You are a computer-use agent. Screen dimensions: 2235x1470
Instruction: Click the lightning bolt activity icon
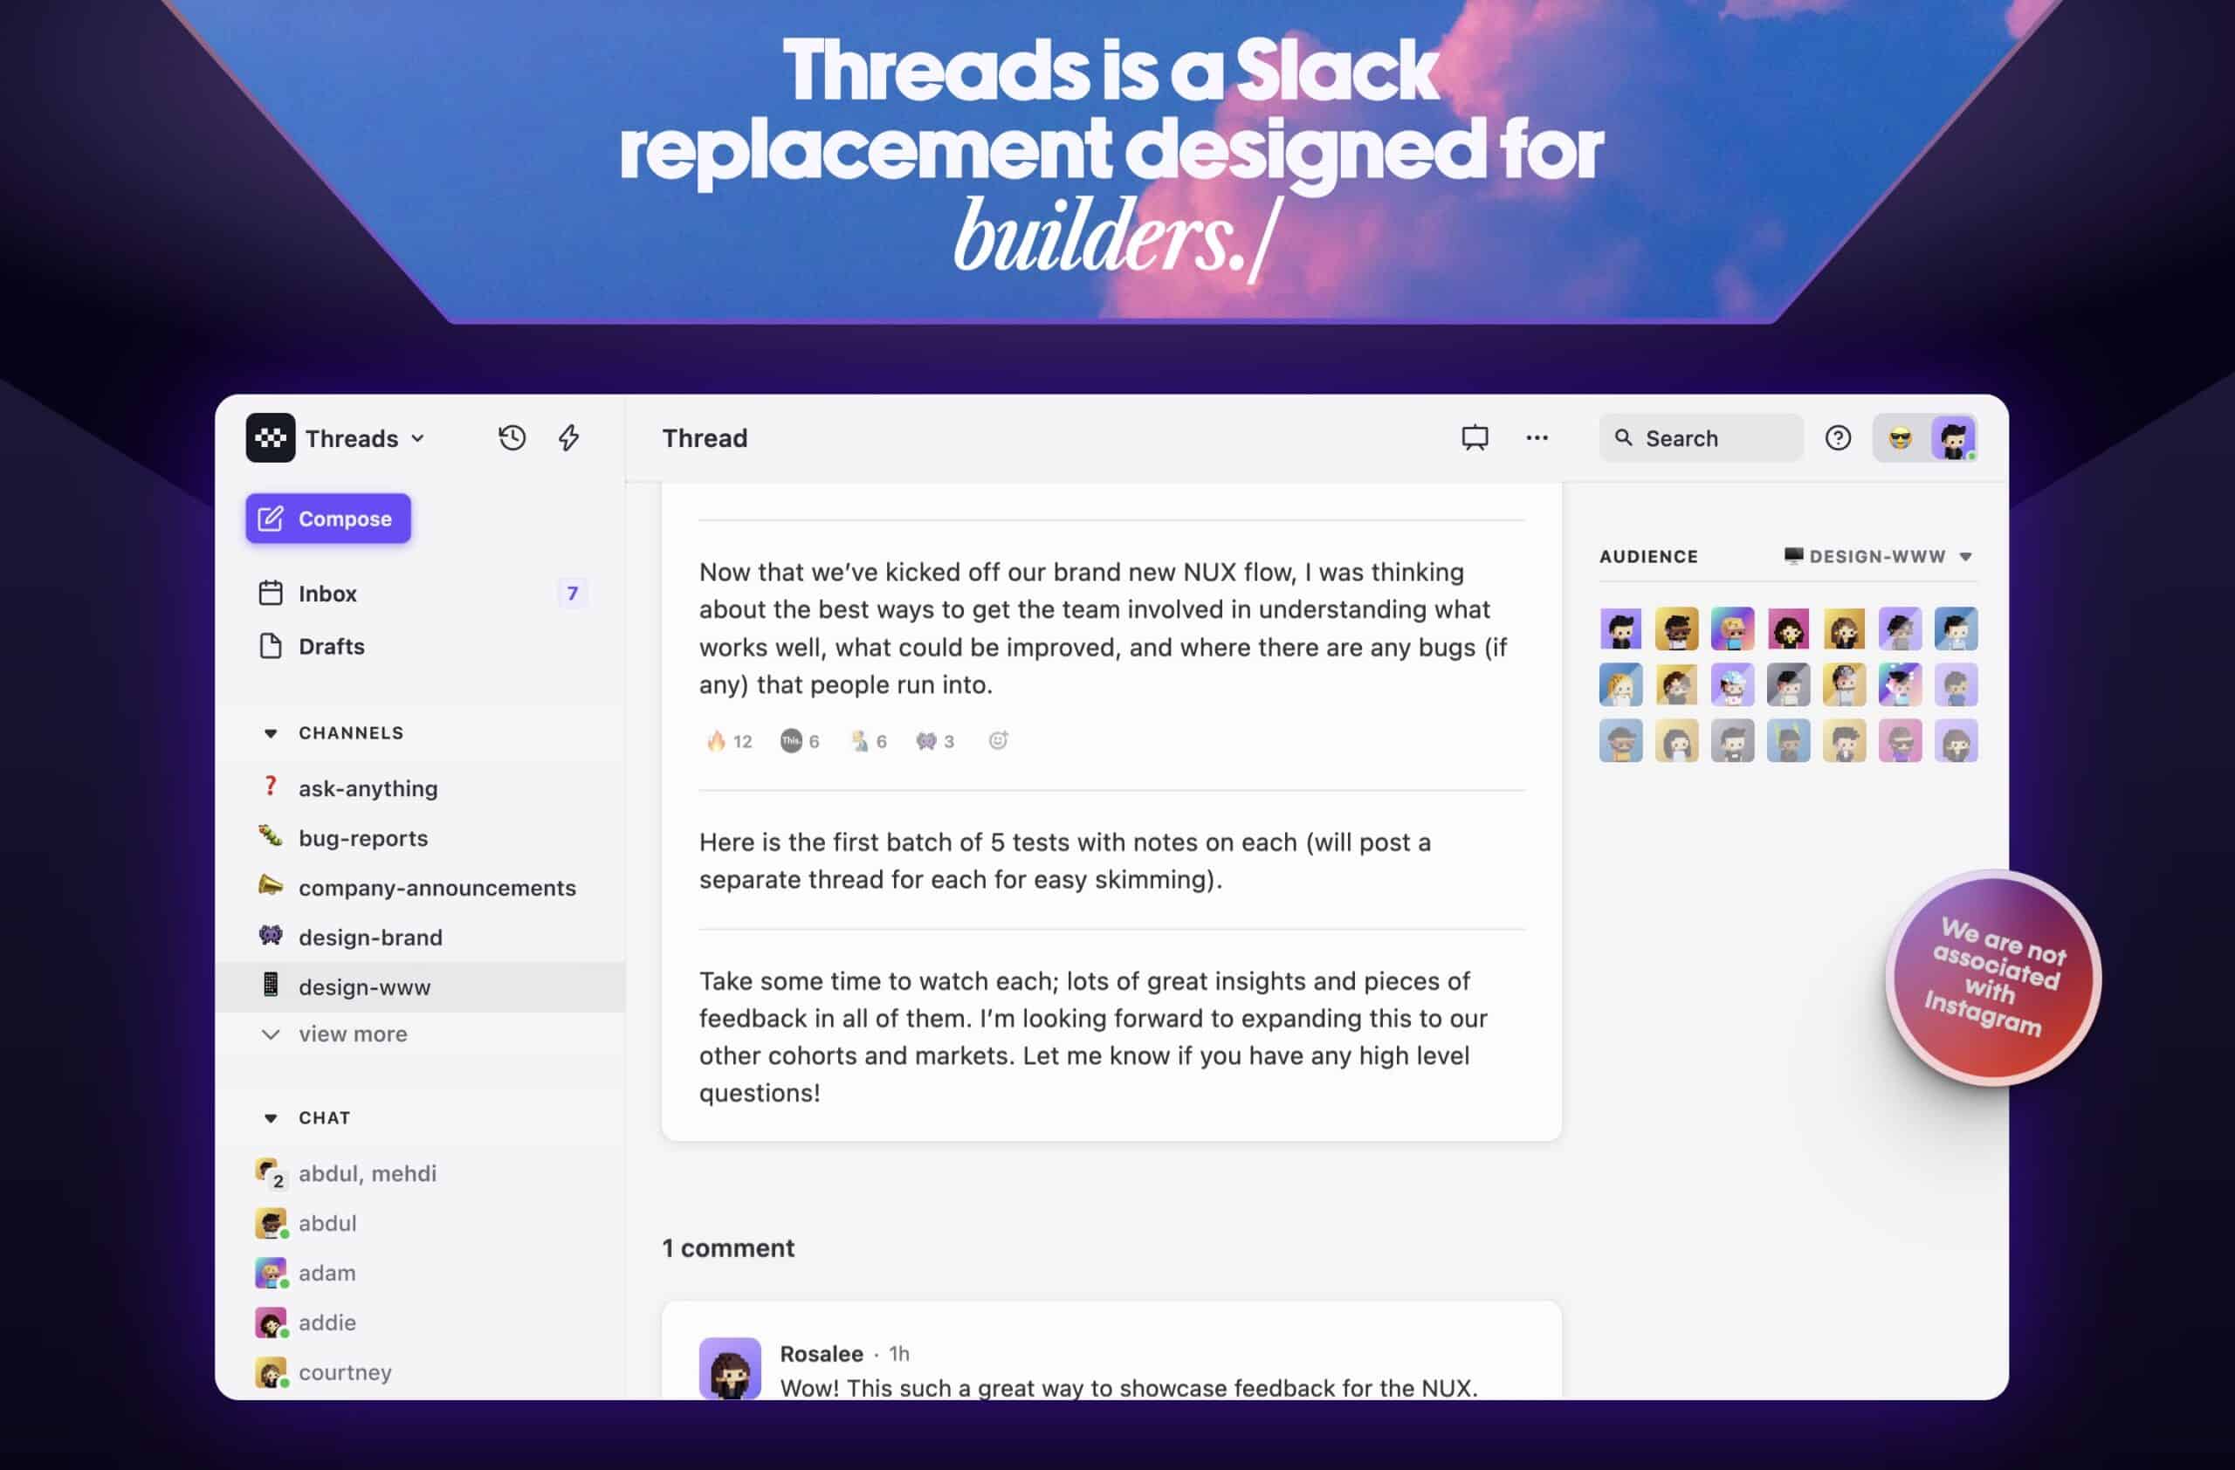pyautogui.click(x=567, y=438)
